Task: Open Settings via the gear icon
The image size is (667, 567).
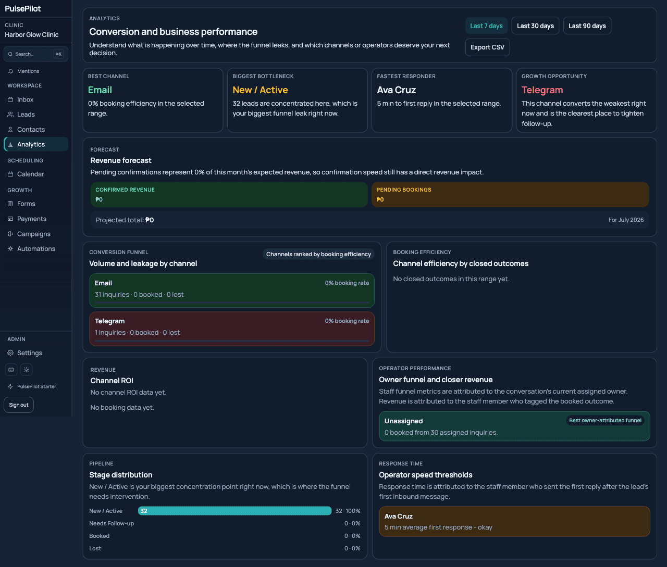Action: click(10, 353)
